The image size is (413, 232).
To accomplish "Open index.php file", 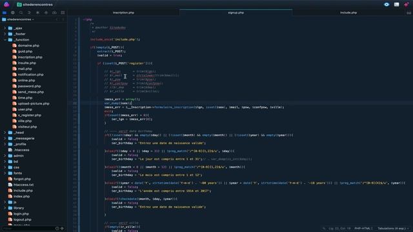I will [21, 196].
